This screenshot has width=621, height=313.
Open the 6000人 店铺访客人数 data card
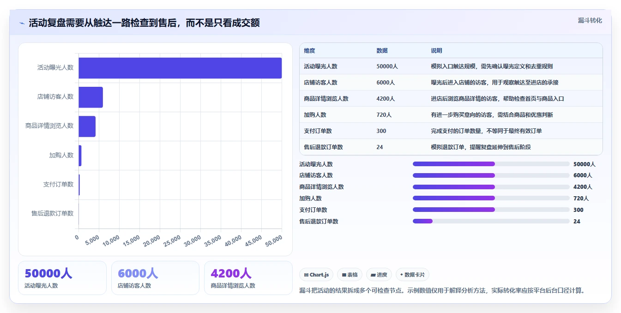(x=155, y=278)
